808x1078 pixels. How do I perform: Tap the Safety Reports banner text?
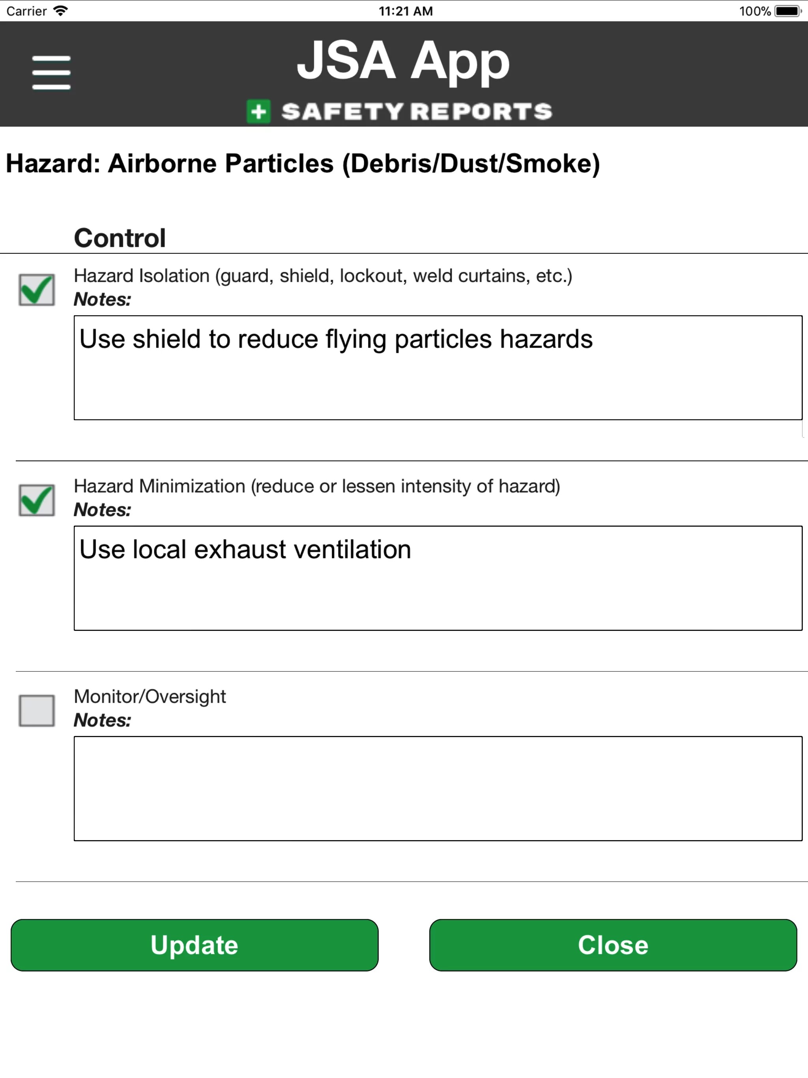[x=417, y=112]
